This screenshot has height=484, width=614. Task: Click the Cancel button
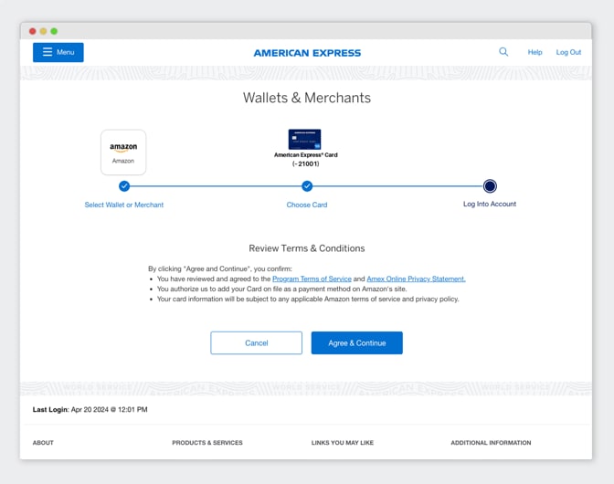(256, 342)
